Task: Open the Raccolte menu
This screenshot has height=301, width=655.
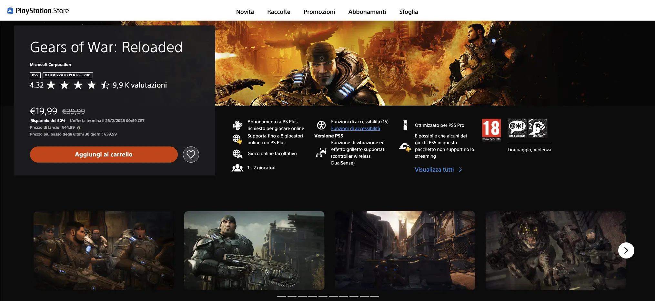Action: 279,12
